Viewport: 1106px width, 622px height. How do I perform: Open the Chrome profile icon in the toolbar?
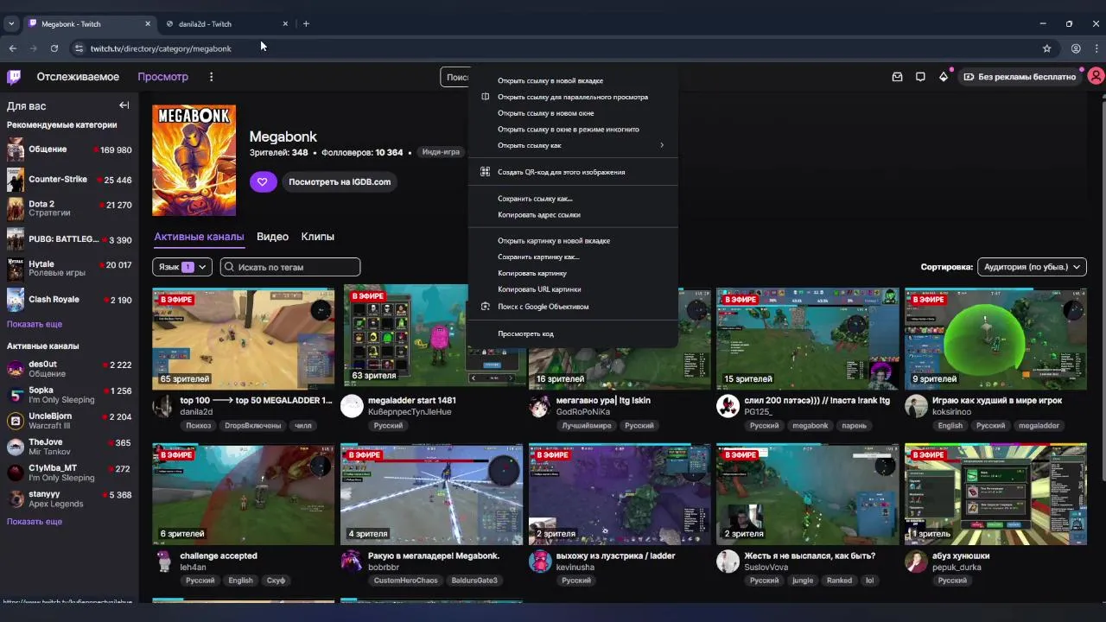point(1076,48)
